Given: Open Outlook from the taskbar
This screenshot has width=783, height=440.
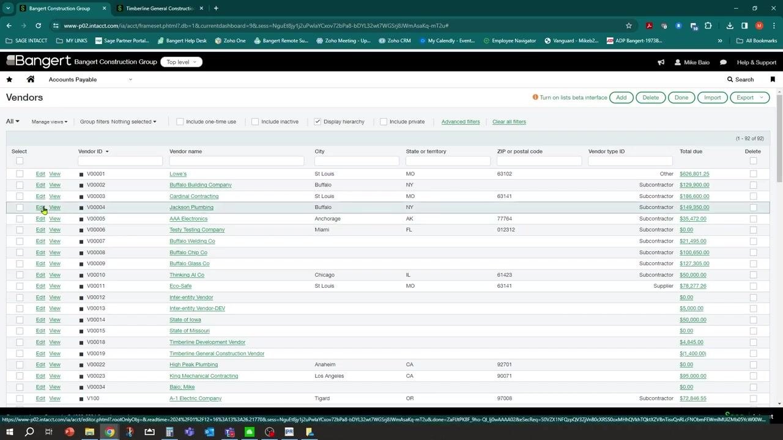Looking at the screenshot, I should (209, 432).
